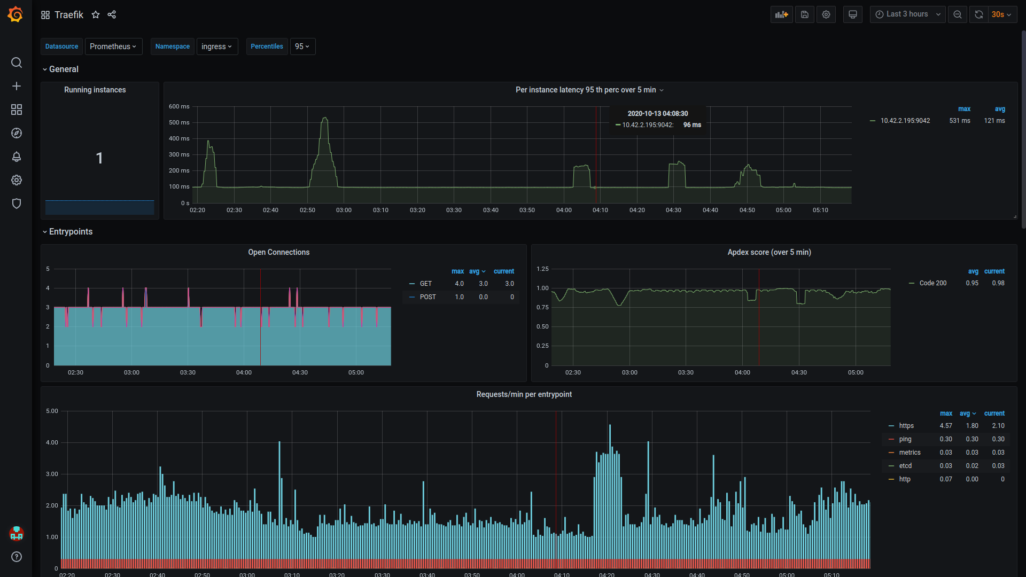Open the Prometheus datasource dropdown
1026x577 pixels.
click(113, 46)
